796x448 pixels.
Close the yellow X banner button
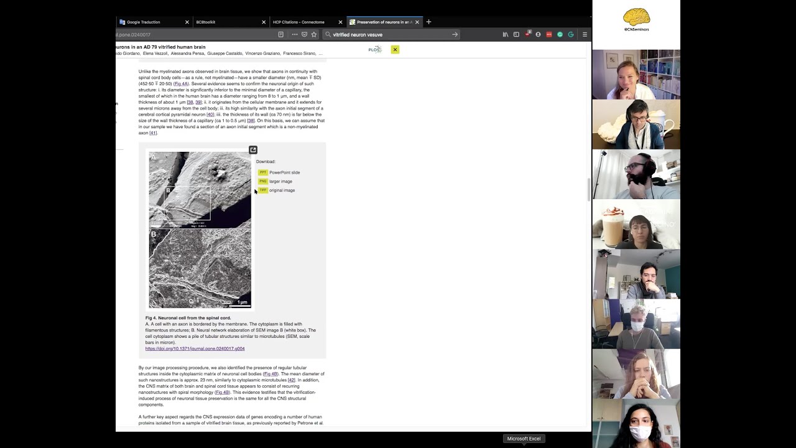[x=395, y=50]
